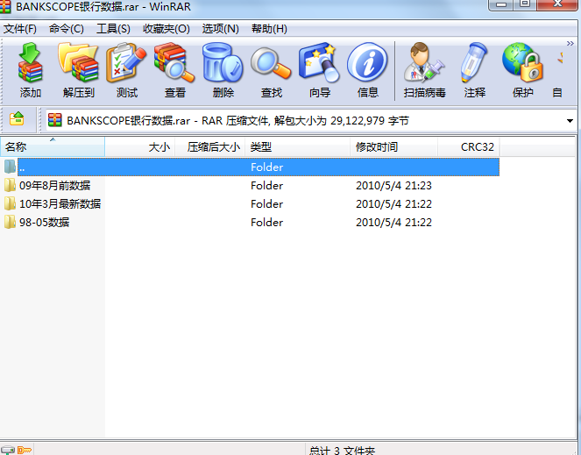Screen dimensions: 581x455
Task: Sort by Type (类型) column header
Action: pyautogui.click(x=298, y=147)
